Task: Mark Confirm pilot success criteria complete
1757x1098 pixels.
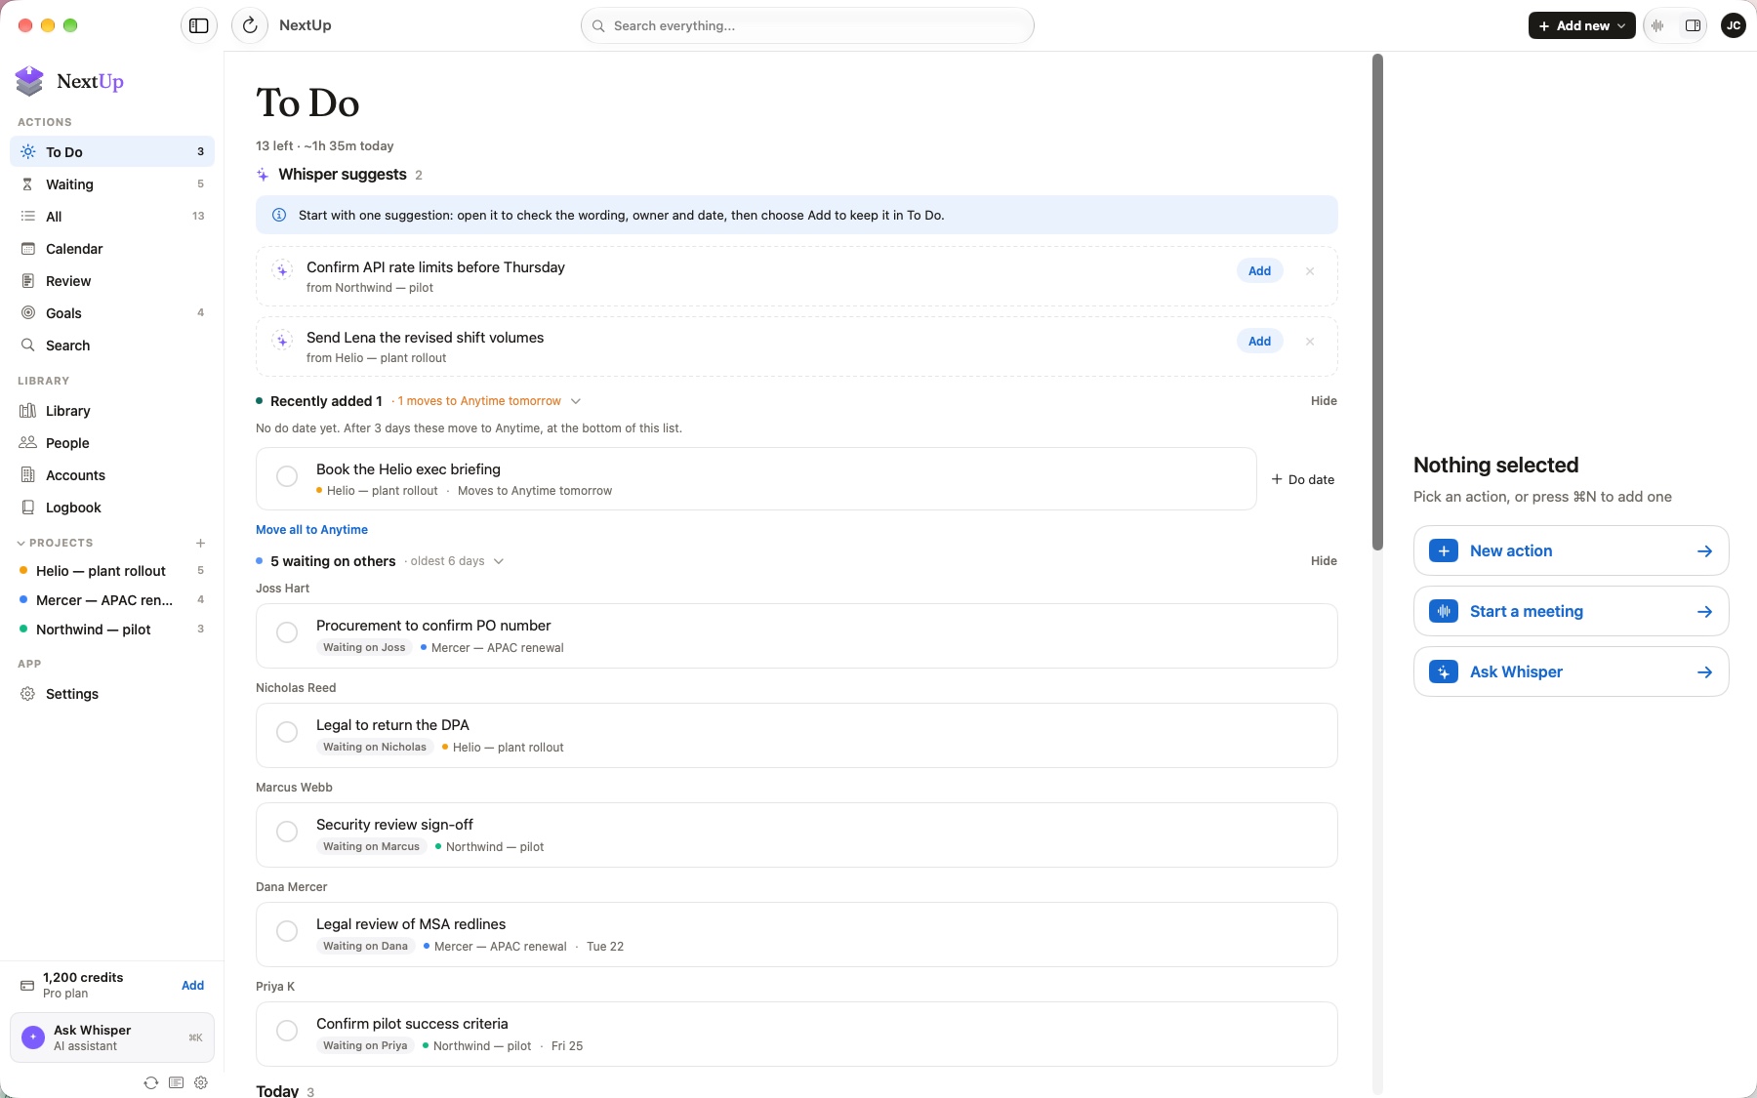Action: pos(287,1031)
